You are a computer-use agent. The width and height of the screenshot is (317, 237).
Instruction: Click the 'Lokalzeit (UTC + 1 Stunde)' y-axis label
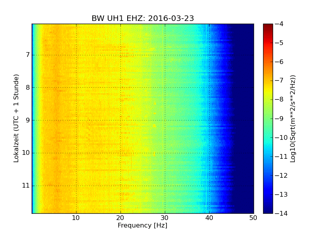coord(17,118)
